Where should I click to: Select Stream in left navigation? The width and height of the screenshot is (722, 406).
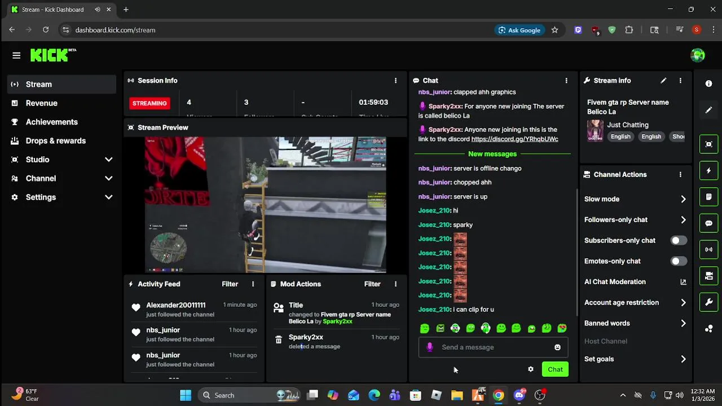coord(62,84)
